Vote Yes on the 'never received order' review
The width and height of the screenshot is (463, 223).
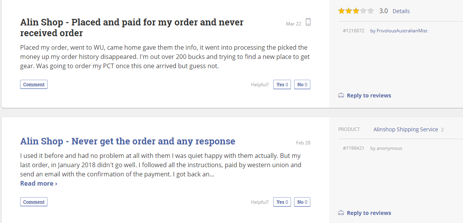282,85
